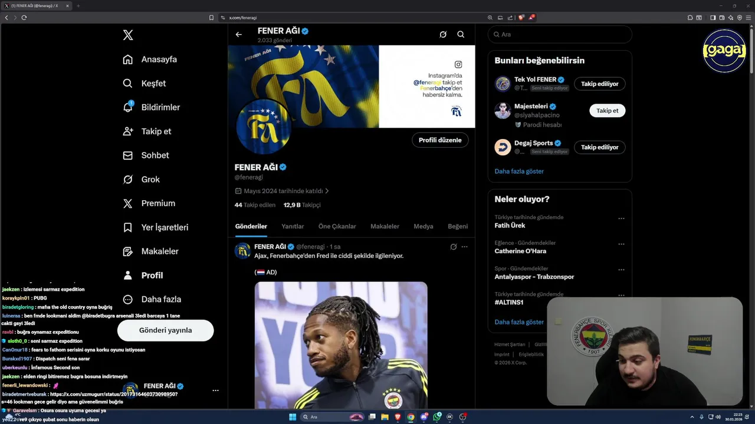This screenshot has width=755, height=424.
Task: Click the share icon in the address bar
Action: [510, 18]
